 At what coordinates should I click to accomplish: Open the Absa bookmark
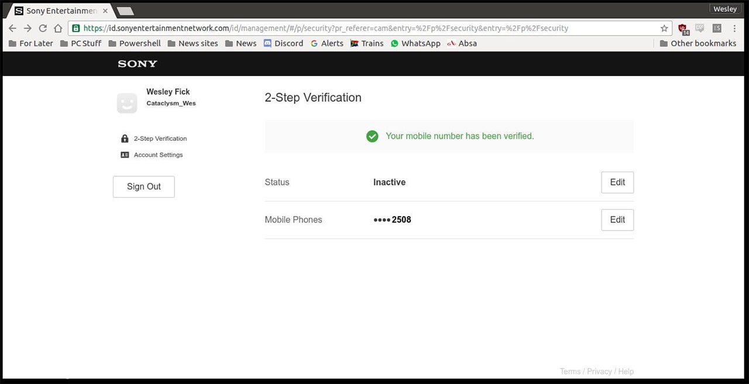[x=462, y=43]
